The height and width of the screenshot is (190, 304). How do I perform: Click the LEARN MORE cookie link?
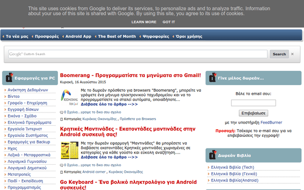(x=144, y=22)
